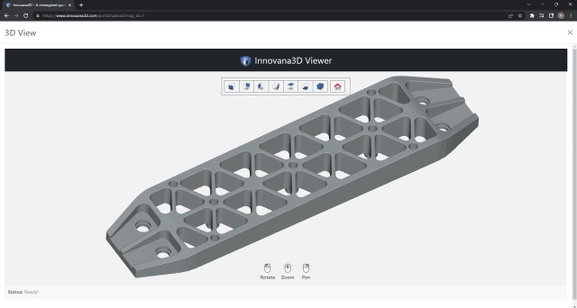Bookmark this page with the star icon
The height and width of the screenshot is (308, 577).
click(520, 15)
